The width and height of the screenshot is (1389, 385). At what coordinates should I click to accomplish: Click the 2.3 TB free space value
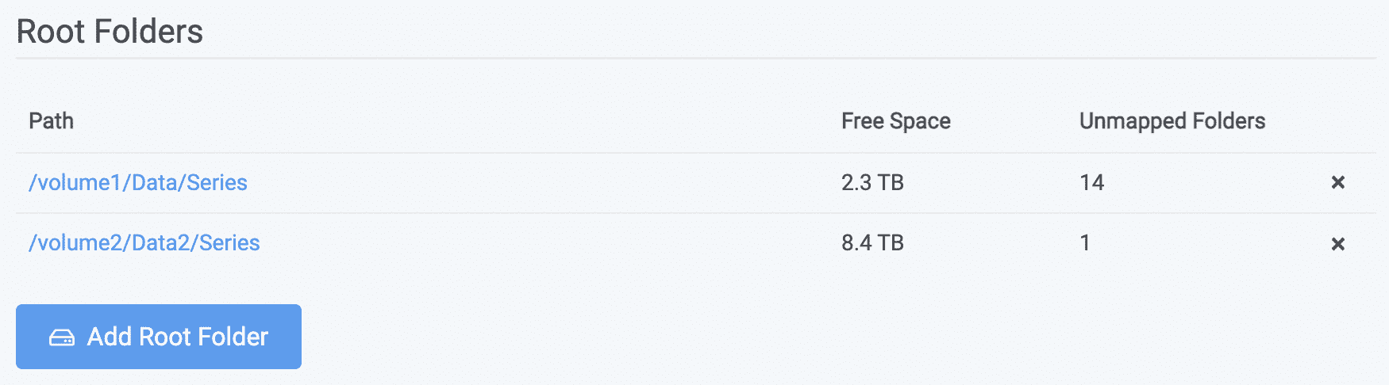(x=872, y=182)
